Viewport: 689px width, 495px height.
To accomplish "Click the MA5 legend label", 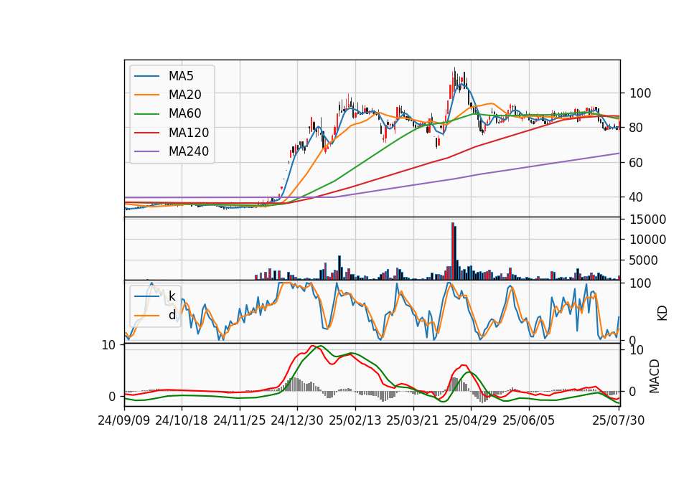I will click(181, 76).
